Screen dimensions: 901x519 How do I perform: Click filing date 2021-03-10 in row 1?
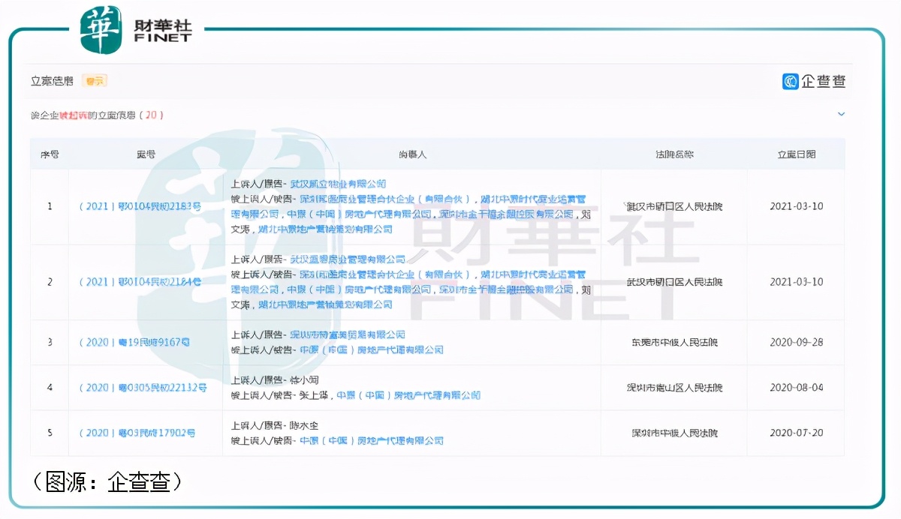pos(796,206)
